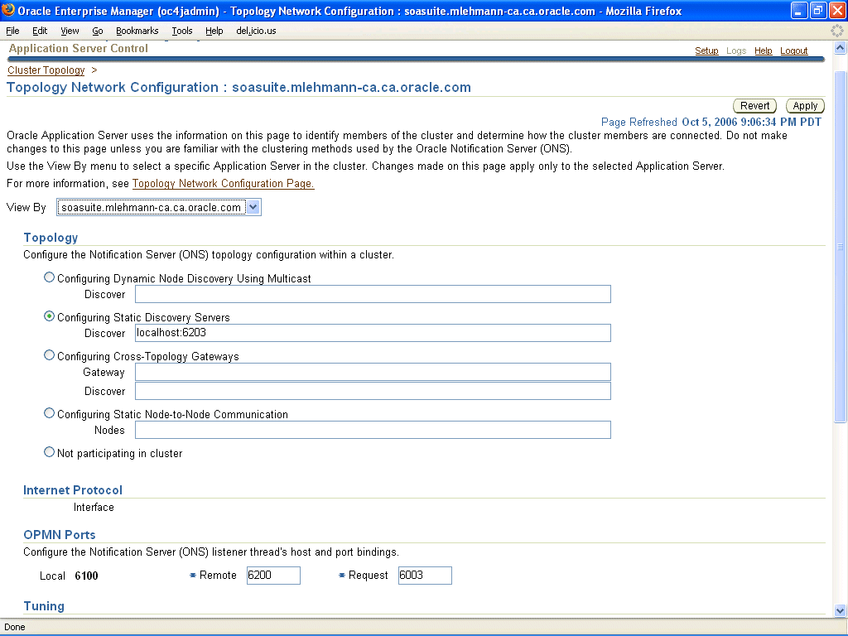Select Configuring Static Node-to-Node Communication
The image size is (848, 636).
(x=49, y=413)
